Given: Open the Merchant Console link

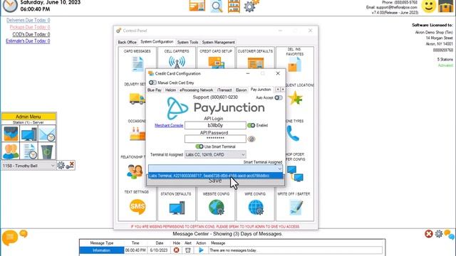Looking at the screenshot, I should (169, 125).
